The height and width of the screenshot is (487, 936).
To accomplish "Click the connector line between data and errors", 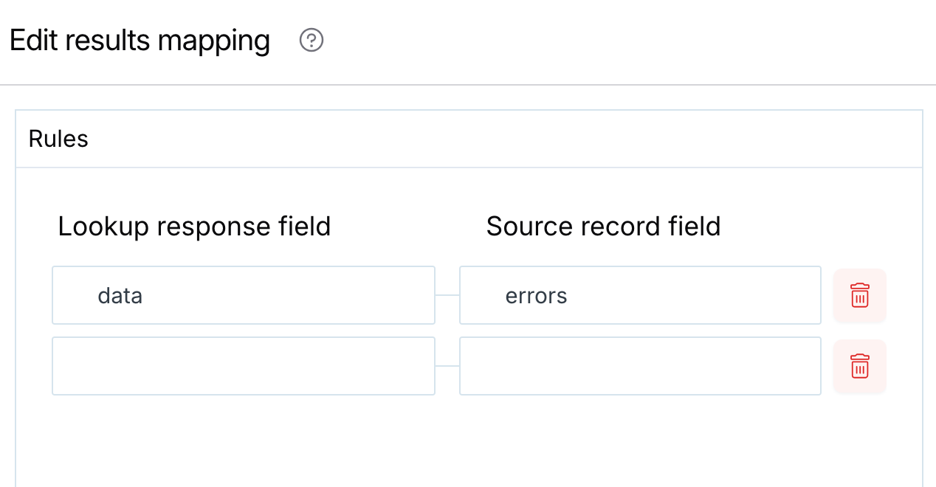I will point(447,295).
